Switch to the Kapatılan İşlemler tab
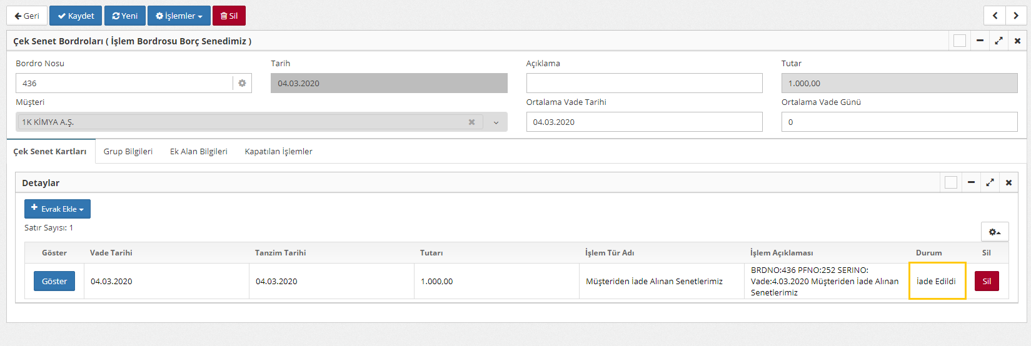The image size is (1031, 346). 278,152
